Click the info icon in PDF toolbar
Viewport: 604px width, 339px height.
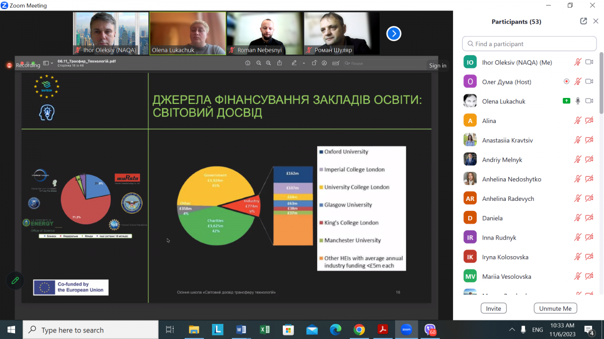(248, 63)
